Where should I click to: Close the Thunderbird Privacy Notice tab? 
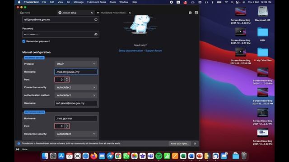(130, 13)
